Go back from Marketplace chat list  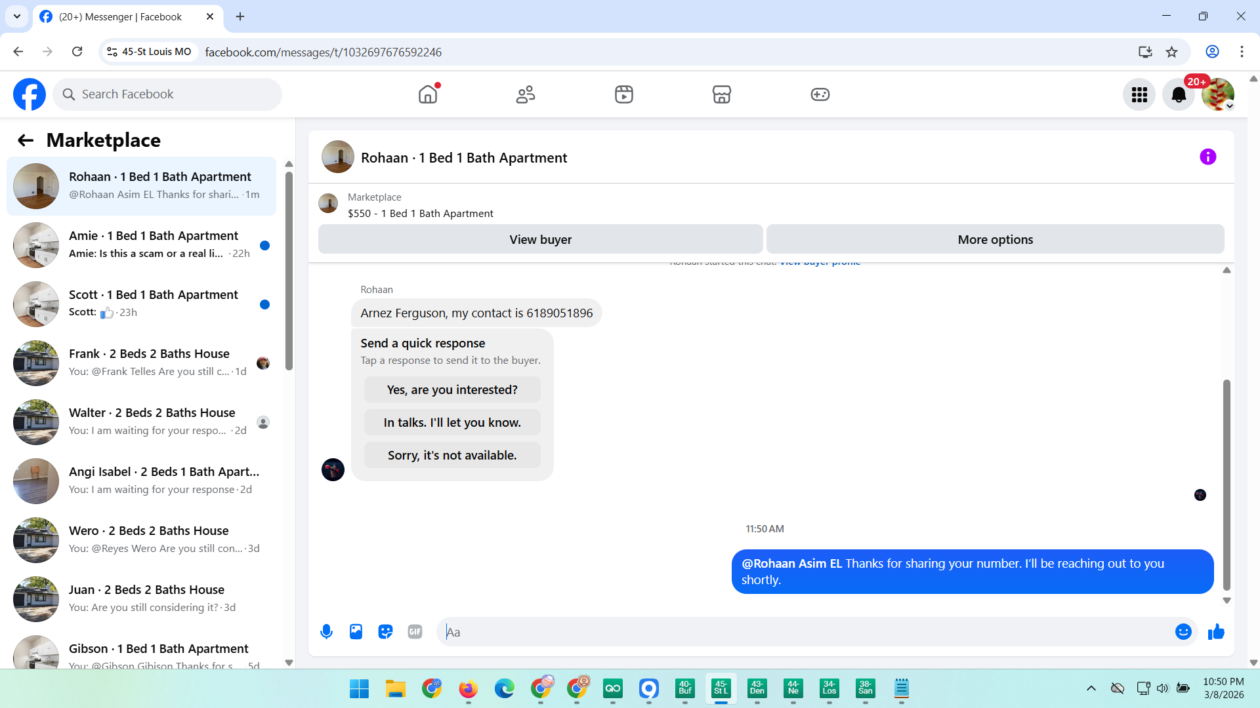click(x=26, y=140)
